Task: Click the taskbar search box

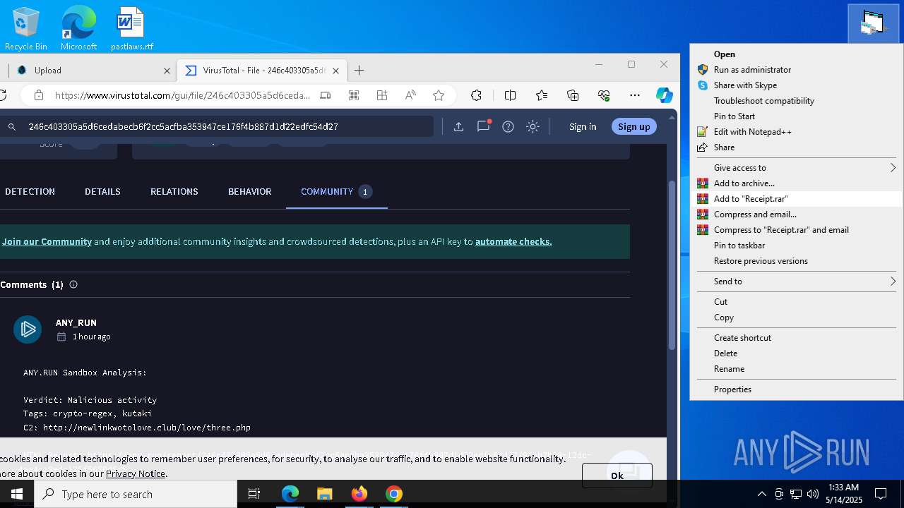Action: [136, 494]
